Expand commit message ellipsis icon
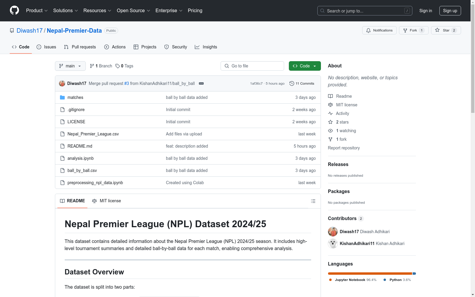 click(x=201, y=83)
